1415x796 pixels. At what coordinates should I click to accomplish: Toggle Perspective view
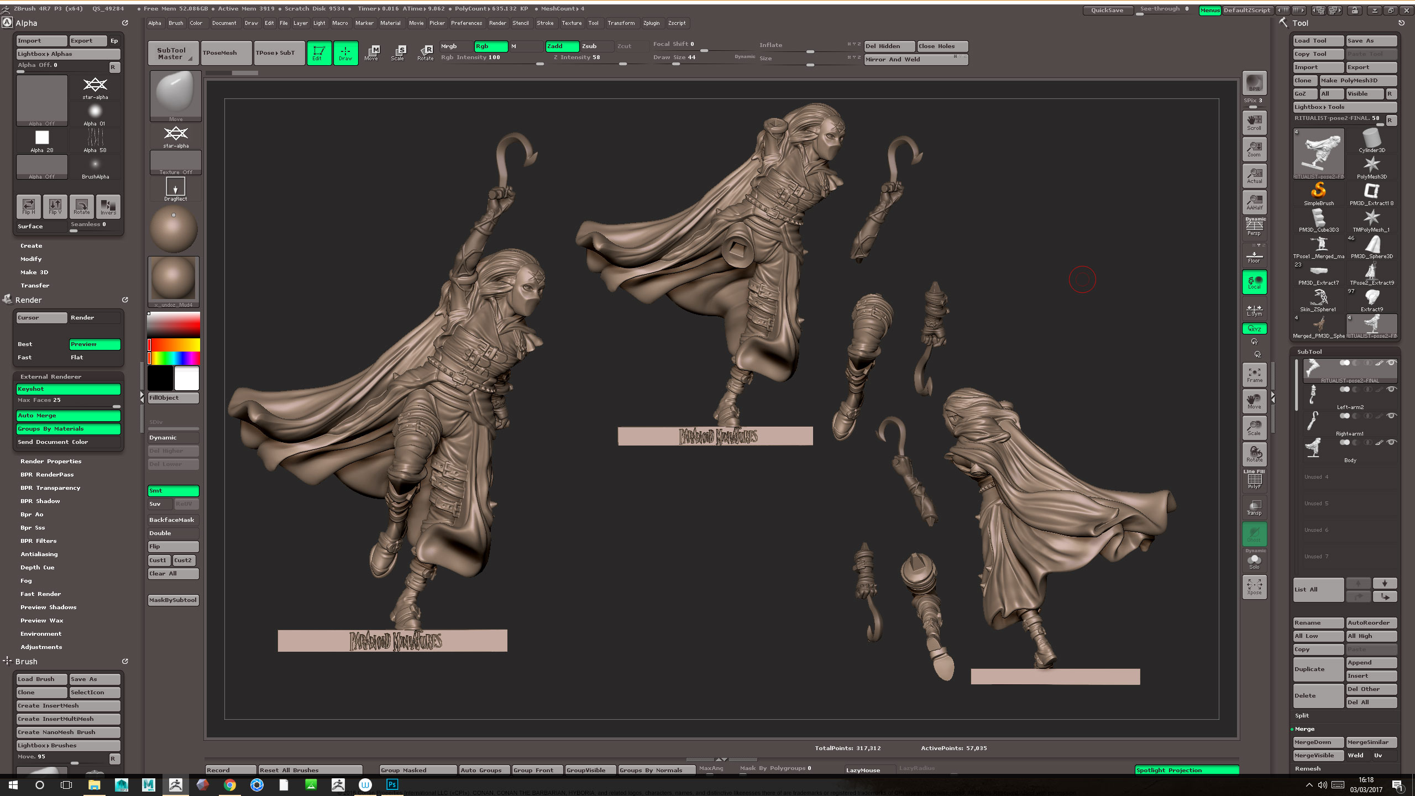(1254, 227)
